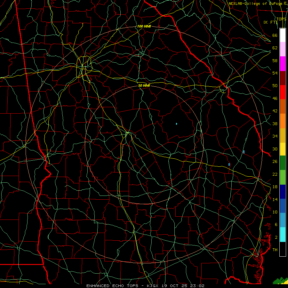
Task: Click the yellow legend color block
Action: point(283,149)
